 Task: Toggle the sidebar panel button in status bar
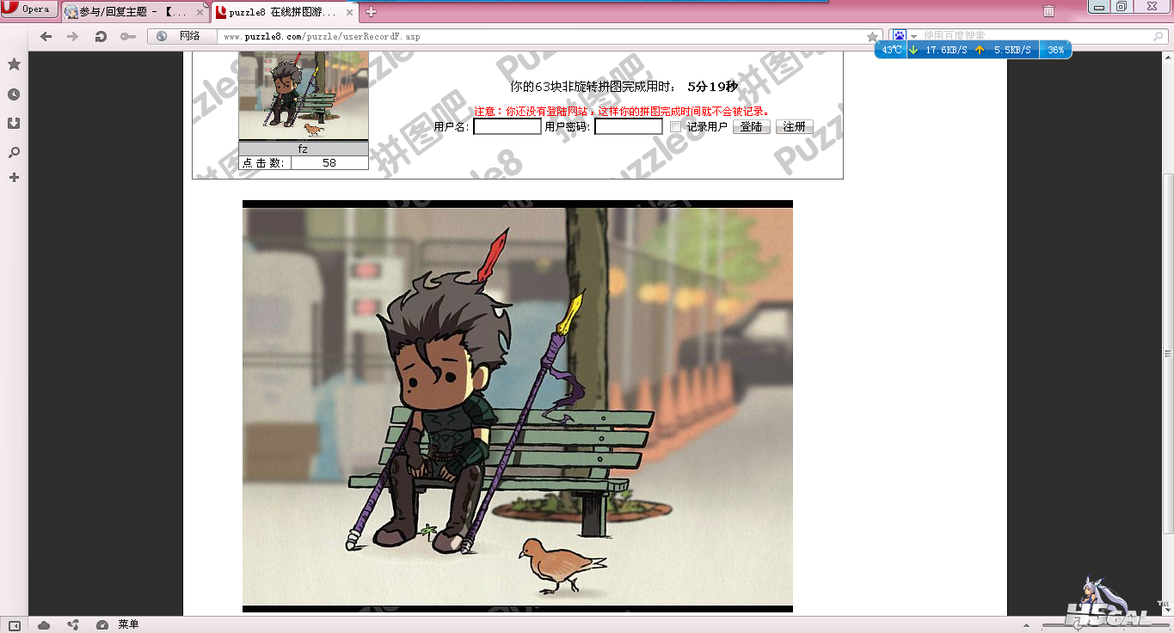click(x=14, y=624)
